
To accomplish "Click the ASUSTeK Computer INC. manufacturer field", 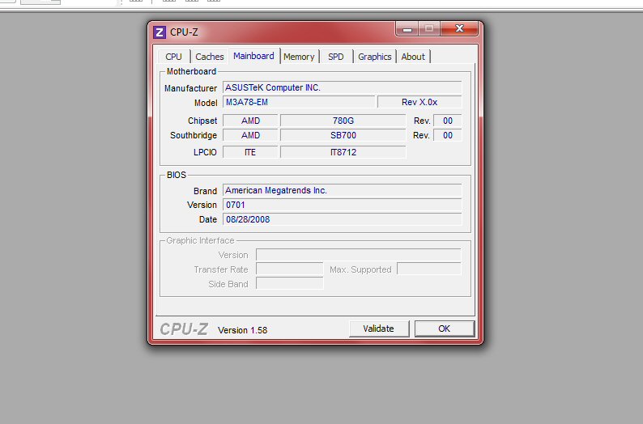I will point(343,87).
